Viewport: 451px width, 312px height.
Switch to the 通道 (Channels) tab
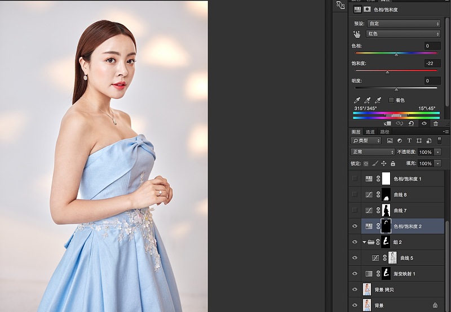click(x=370, y=132)
